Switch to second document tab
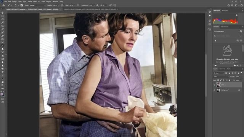Image resolution: width=244 pixels, height=137 pixels. pyautogui.click(x=90, y=9)
